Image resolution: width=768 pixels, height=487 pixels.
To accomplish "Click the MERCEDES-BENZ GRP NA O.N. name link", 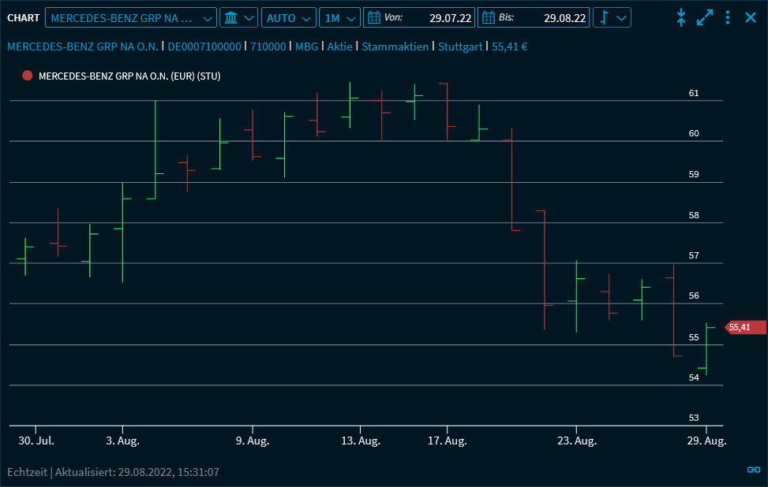I will point(82,46).
